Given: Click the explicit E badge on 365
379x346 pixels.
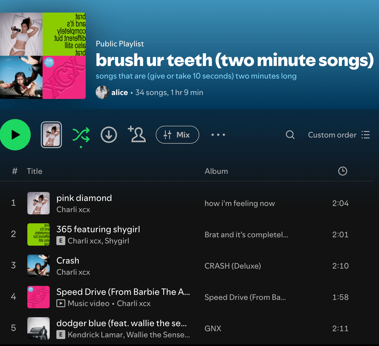Looking at the screenshot, I should [x=61, y=241].
